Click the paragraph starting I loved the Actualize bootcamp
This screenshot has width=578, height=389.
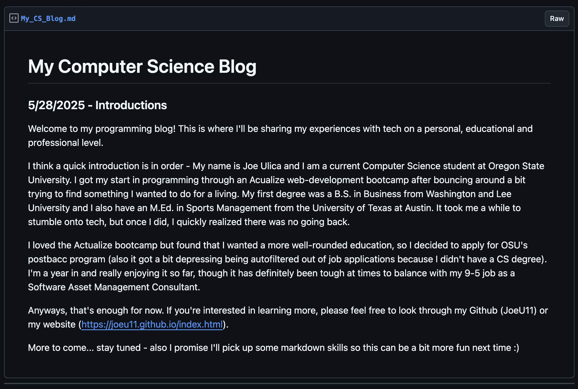(x=288, y=266)
